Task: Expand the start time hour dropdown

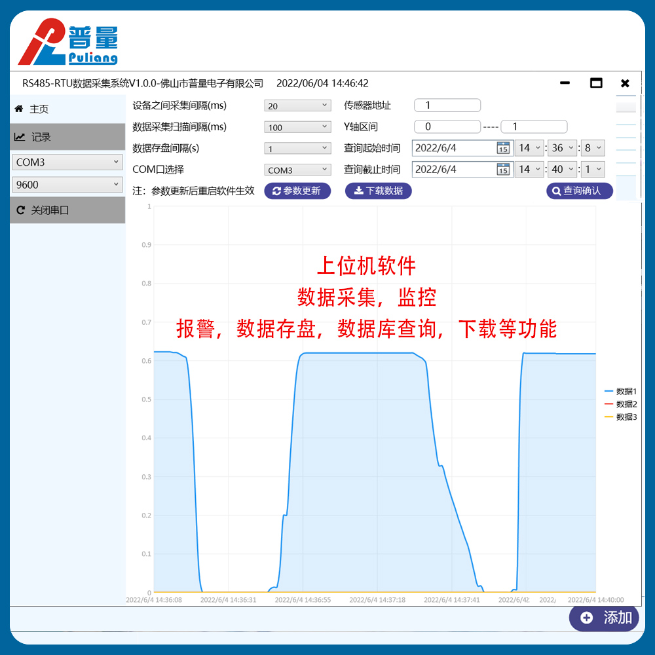Action: [529, 148]
